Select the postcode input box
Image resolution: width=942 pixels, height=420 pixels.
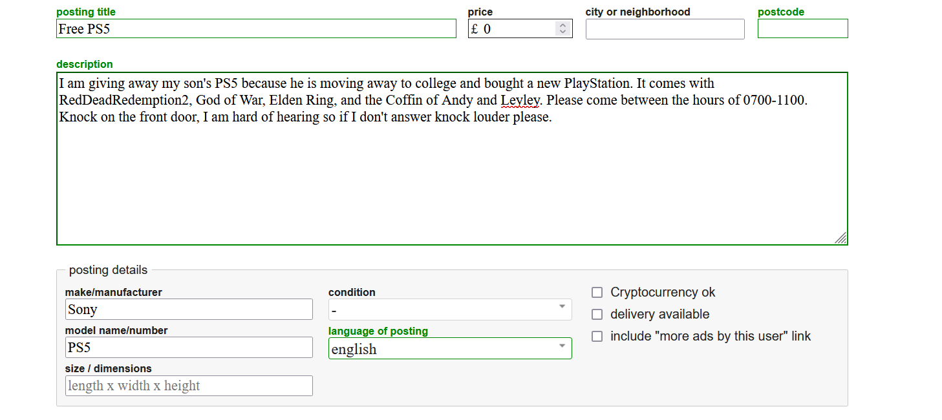(802, 28)
